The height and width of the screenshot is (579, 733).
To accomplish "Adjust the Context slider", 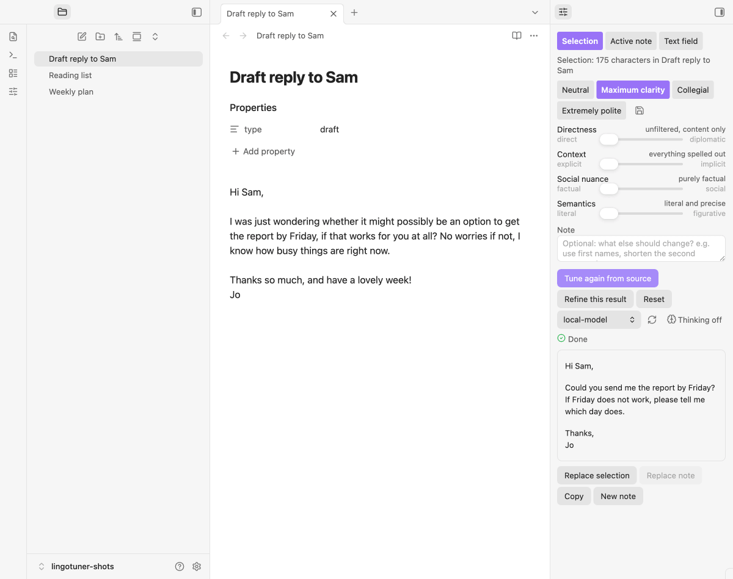I will click(x=641, y=164).
